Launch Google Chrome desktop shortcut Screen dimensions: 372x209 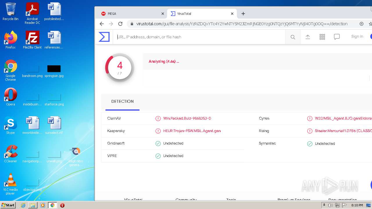click(10, 70)
